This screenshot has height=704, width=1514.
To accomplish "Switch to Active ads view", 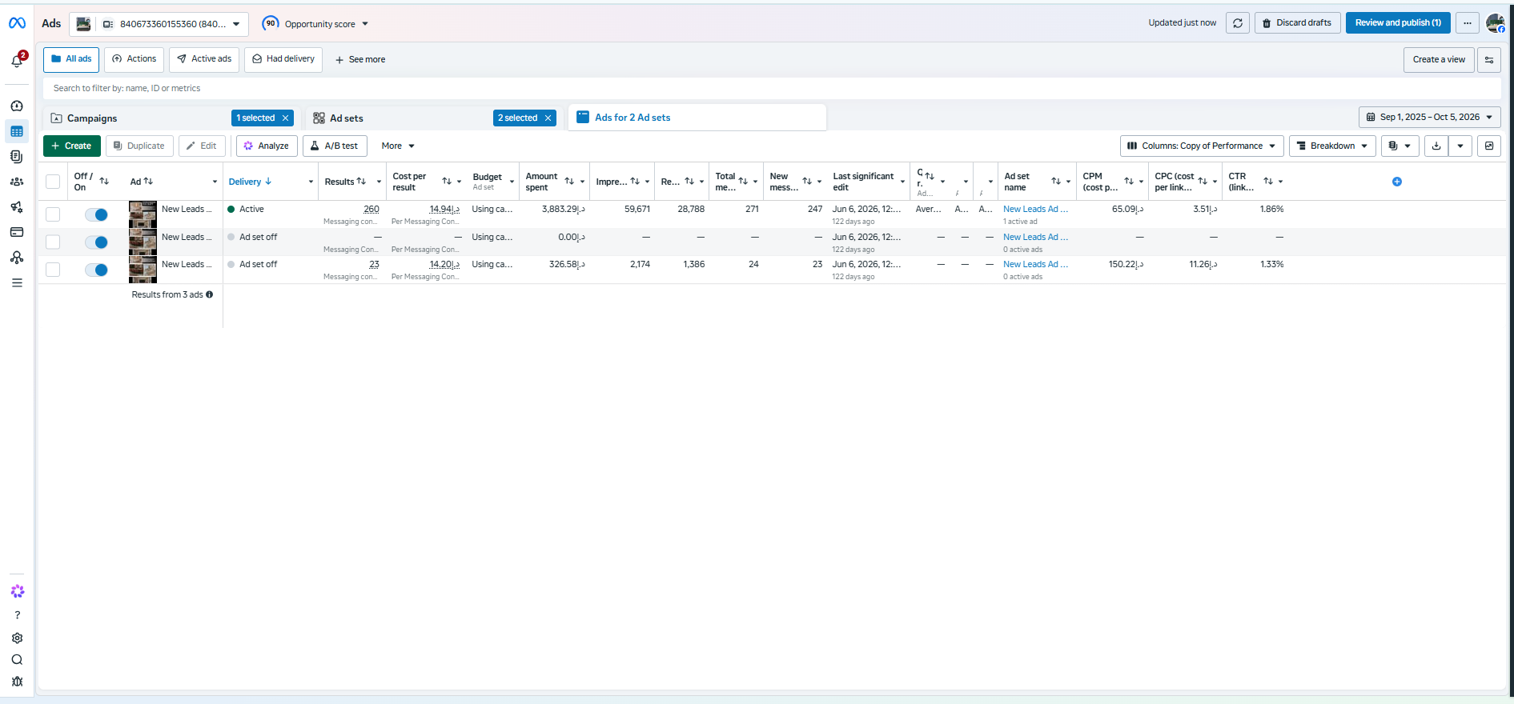I will [x=204, y=59].
